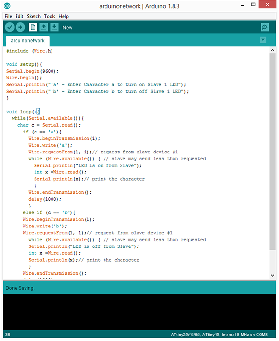Maximize the Arduino window
279x341 pixels.
coord(253,5)
